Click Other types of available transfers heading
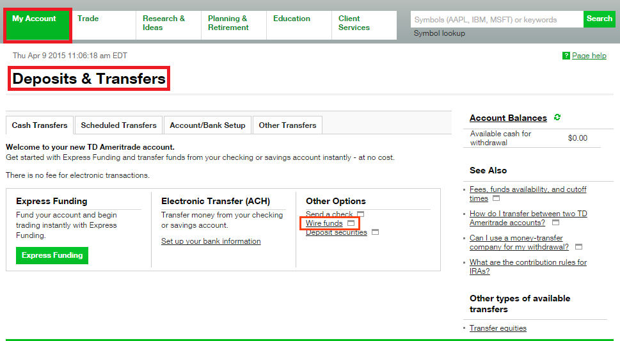The image size is (620, 341). pyautogui.click(x=520, y=304)
